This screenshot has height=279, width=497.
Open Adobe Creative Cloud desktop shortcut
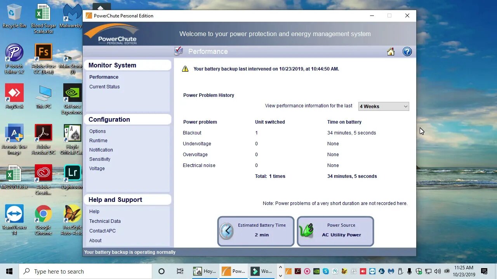[x=43, y=180]
